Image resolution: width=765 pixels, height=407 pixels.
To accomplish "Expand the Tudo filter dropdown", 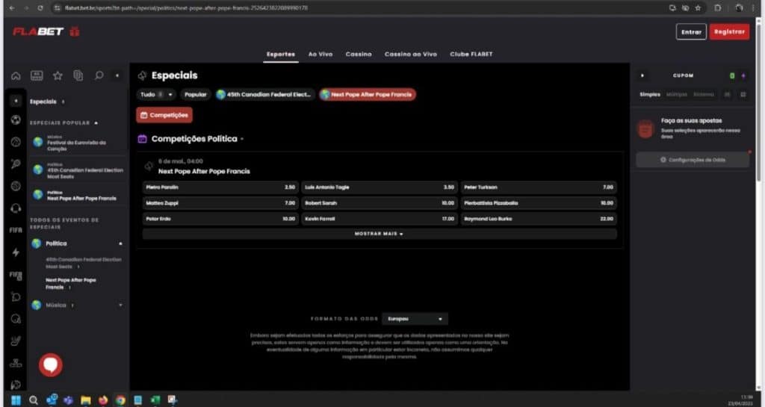I will click(x=156, y=95).
